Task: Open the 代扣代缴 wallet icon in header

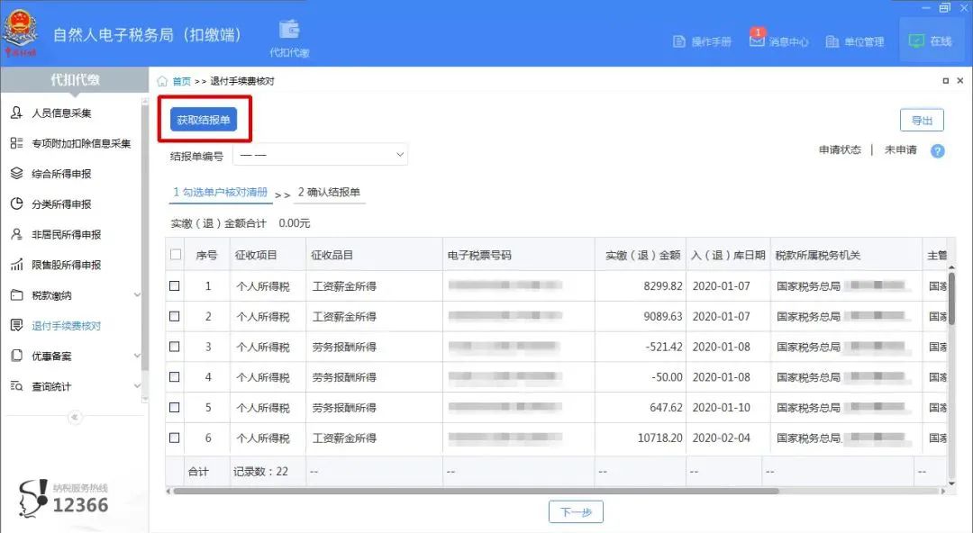Action: (x=289, y=30)
